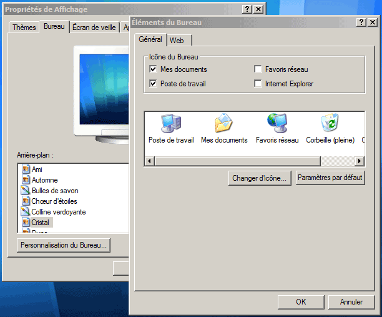
Task: Click the Chœur d'étoiles file icon
Action: 26,201
